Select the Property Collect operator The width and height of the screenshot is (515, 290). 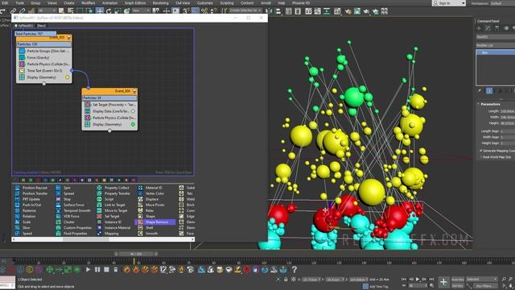point(113,188)
